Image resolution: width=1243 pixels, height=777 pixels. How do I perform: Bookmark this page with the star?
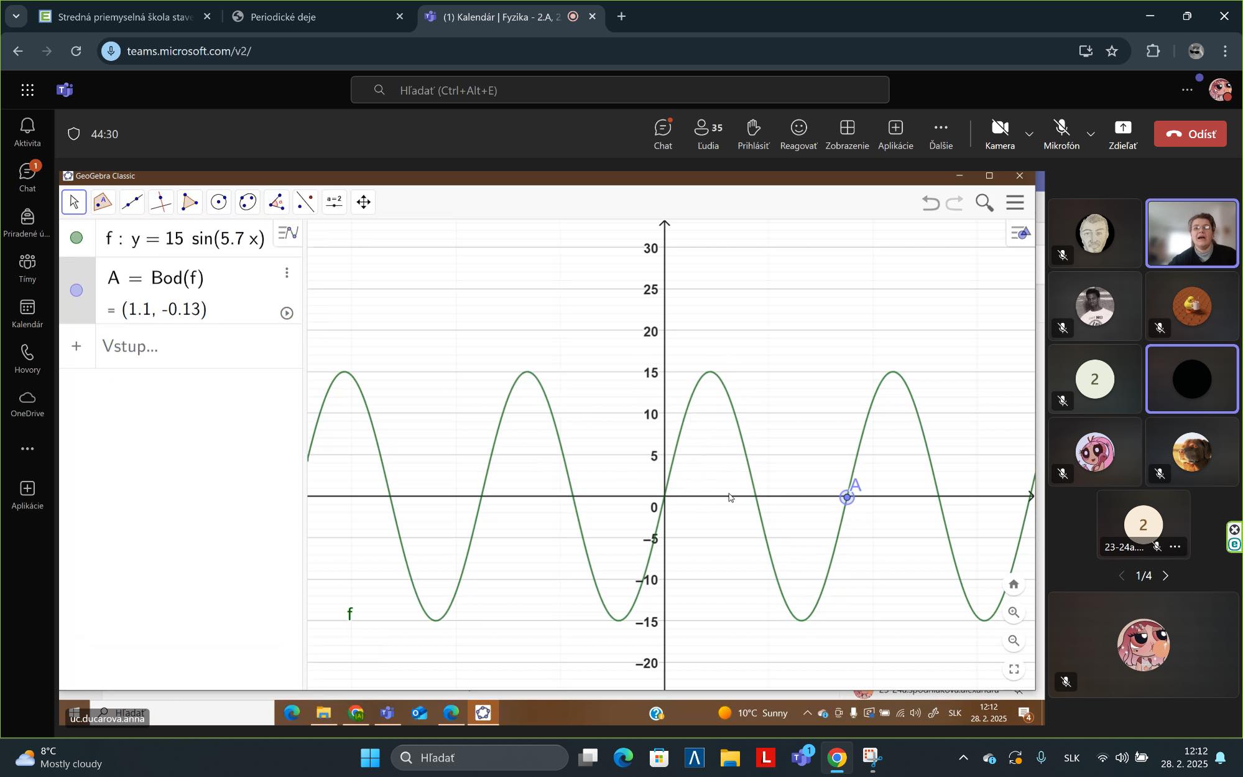1112,51
